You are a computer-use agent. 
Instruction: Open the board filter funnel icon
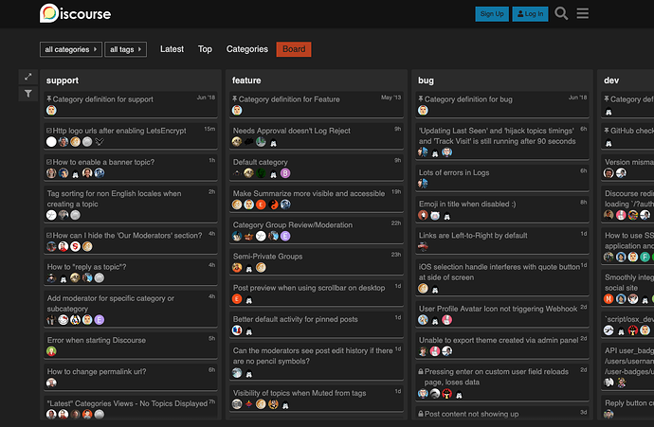pos(27,94)
